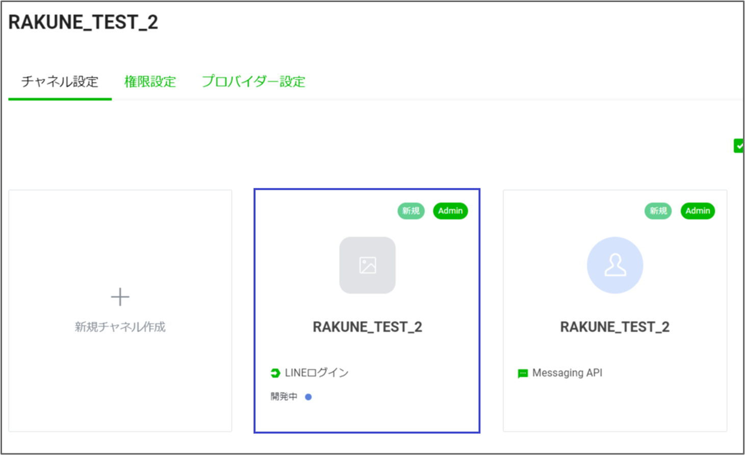This screenshot has height=455, width=745.
Task: Open RAKUNE_TEST_2 channel title in Messaging API card
Action: [615, 327]
